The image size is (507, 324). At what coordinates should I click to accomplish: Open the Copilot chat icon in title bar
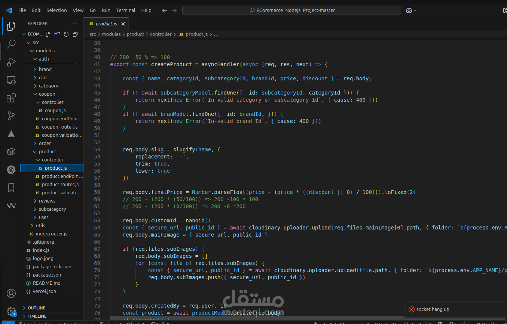pos(409,10)
